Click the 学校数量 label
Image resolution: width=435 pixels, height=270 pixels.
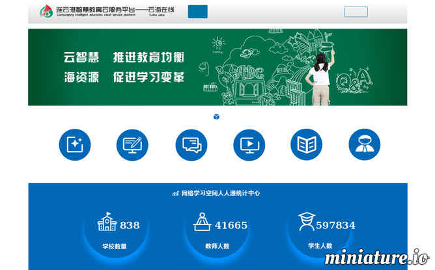pyautogui.click(x=115, y=246)
